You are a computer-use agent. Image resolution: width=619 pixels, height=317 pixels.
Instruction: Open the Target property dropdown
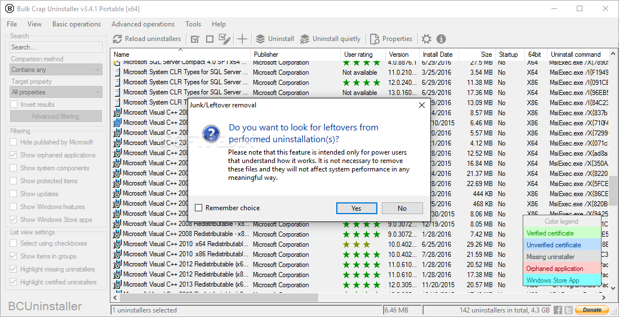pyautogui.click(x=56, y=92)
